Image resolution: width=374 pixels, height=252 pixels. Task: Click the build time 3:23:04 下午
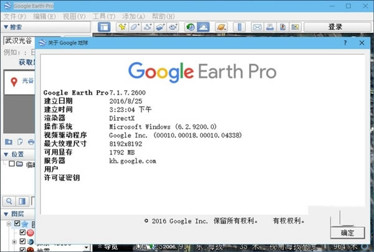point(130,110)
